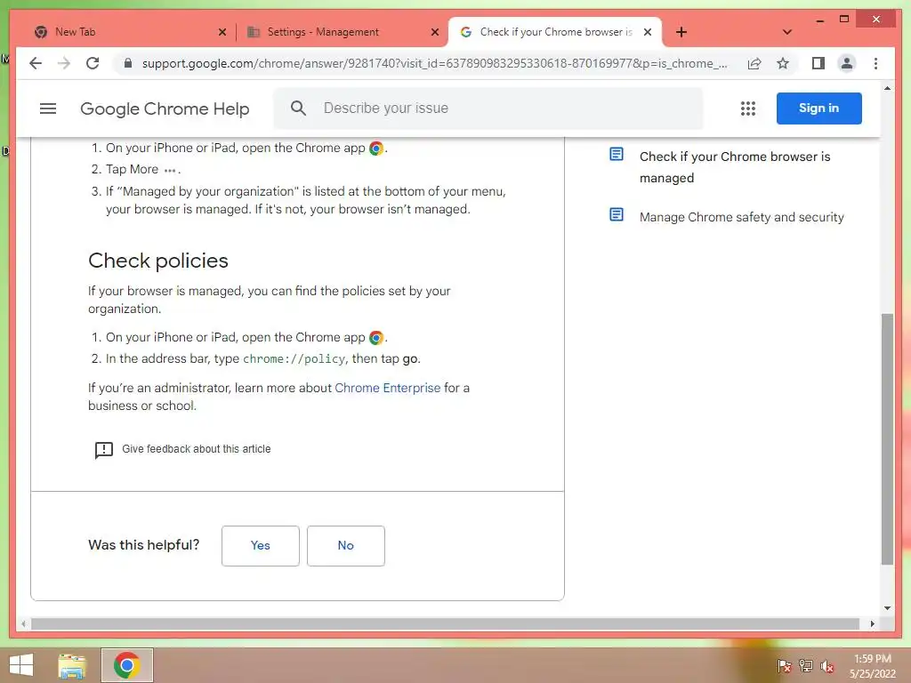911x683 pixels.
Task: Open the Chrome Enterprise link
Action: coord(388,388)
